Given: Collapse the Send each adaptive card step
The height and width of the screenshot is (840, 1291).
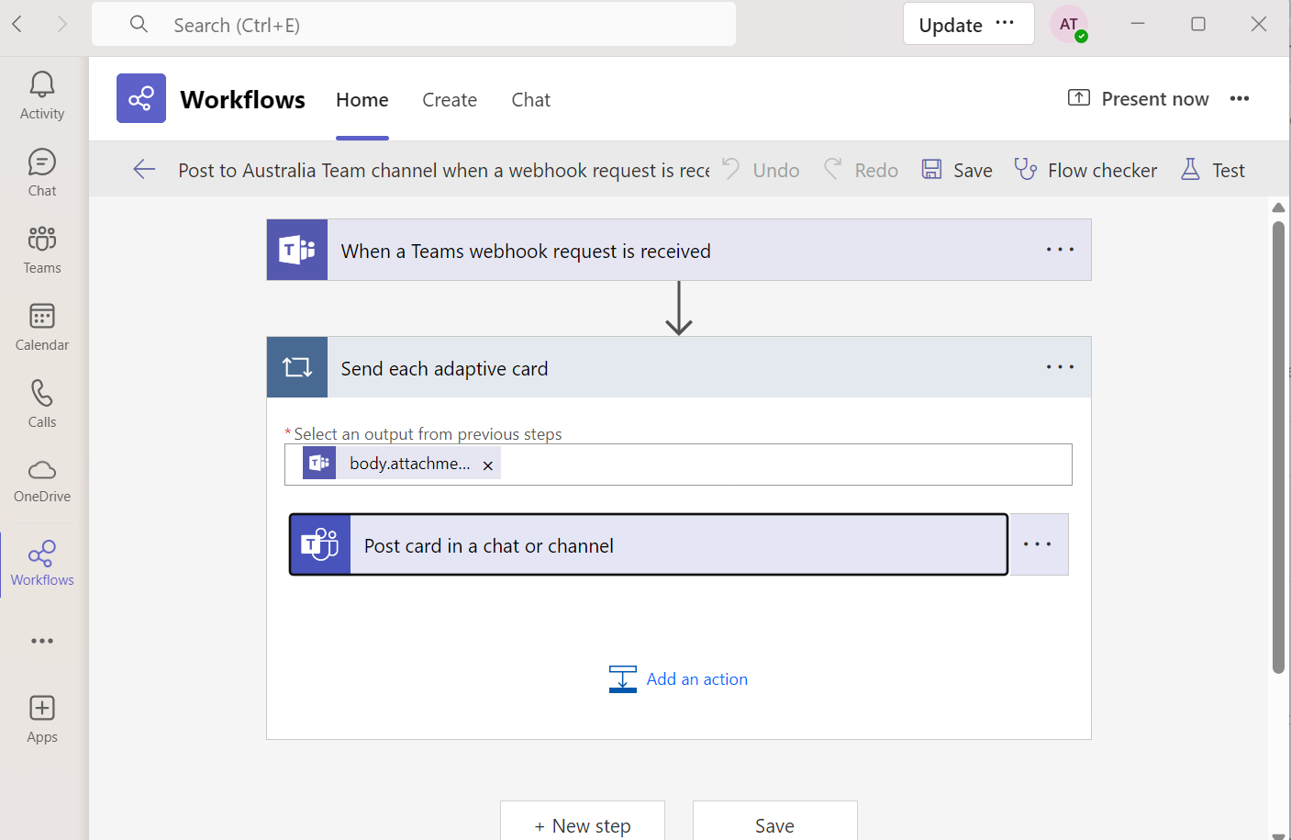Looking at the screenshot, I should click(x=679, y=367).
